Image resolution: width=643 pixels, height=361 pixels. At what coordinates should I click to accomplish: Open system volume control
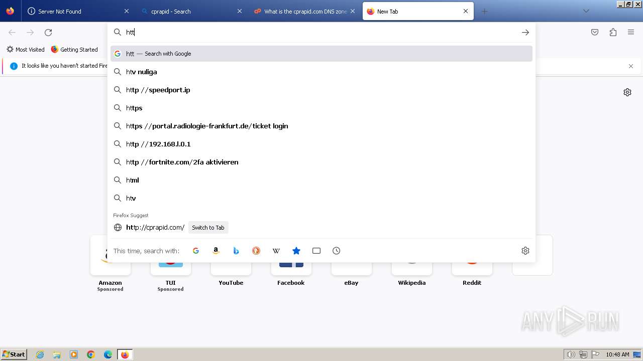point(571,354)
